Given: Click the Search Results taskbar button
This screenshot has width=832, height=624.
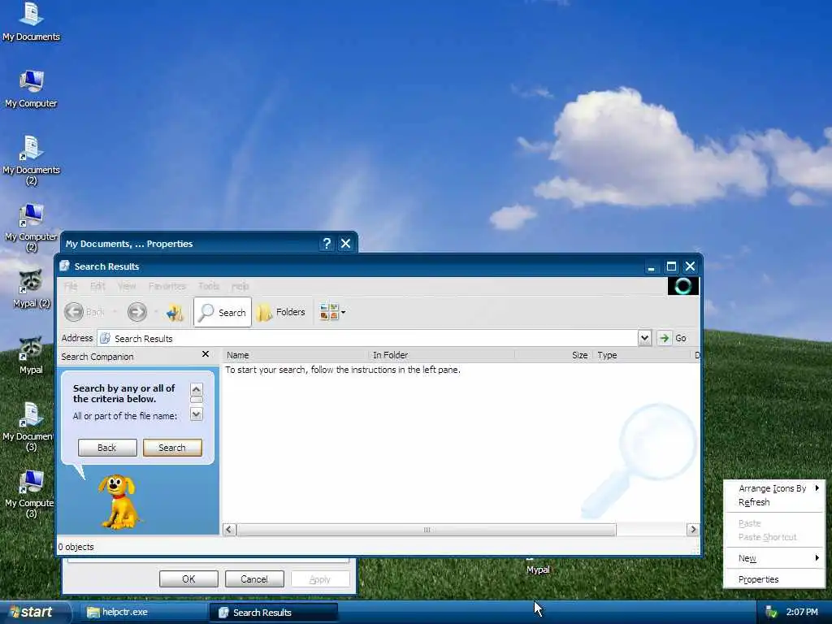Looking at the screenshot, I should click(273, 613).
